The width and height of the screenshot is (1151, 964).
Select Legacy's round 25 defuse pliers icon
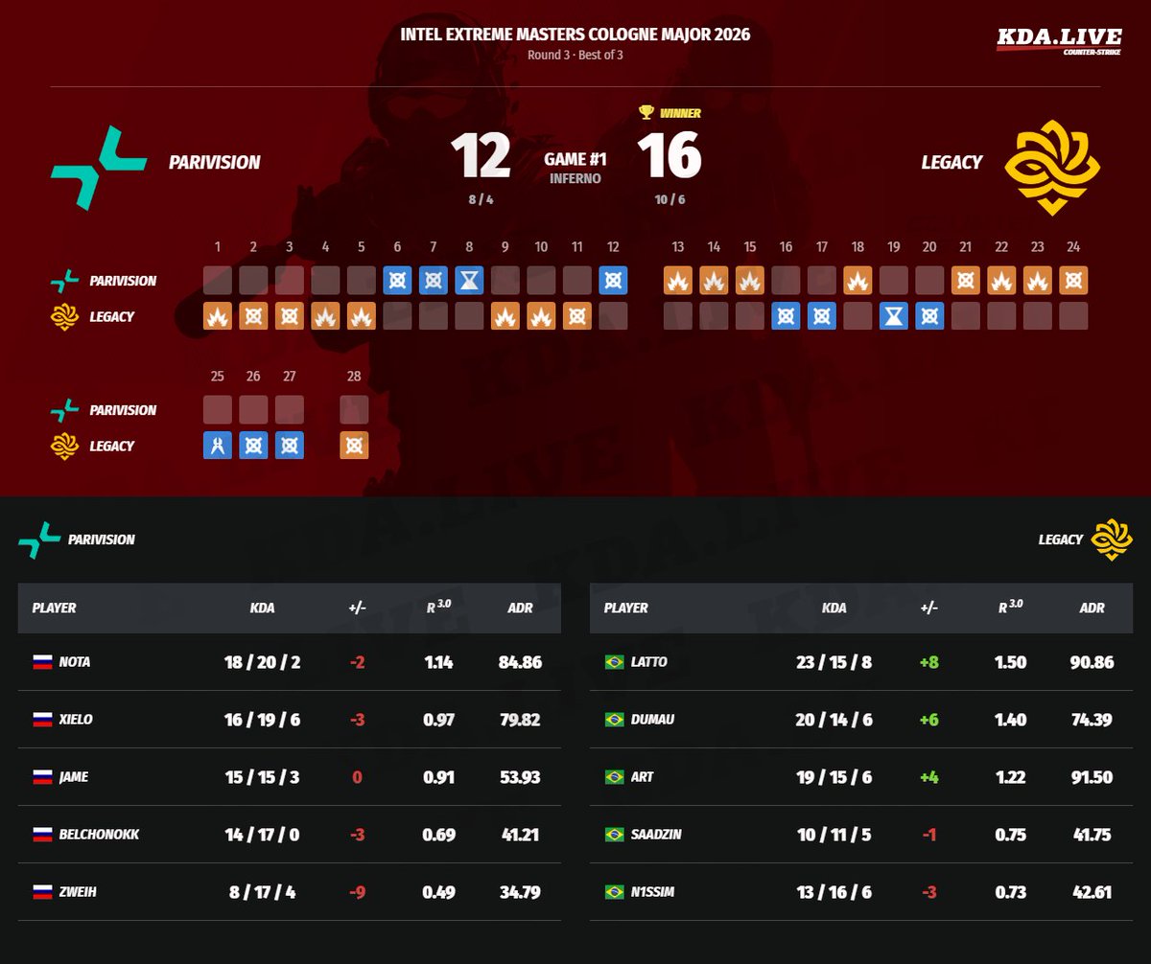218,446
